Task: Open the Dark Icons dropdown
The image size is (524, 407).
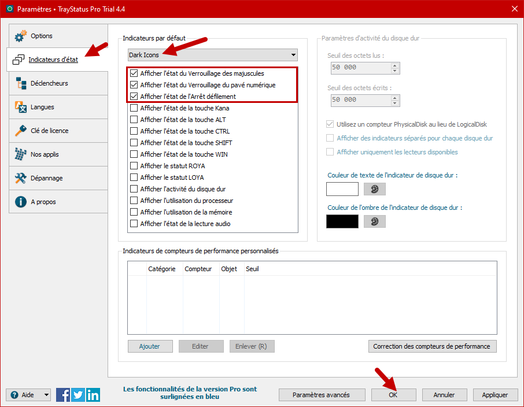Action: coord(212,55)
